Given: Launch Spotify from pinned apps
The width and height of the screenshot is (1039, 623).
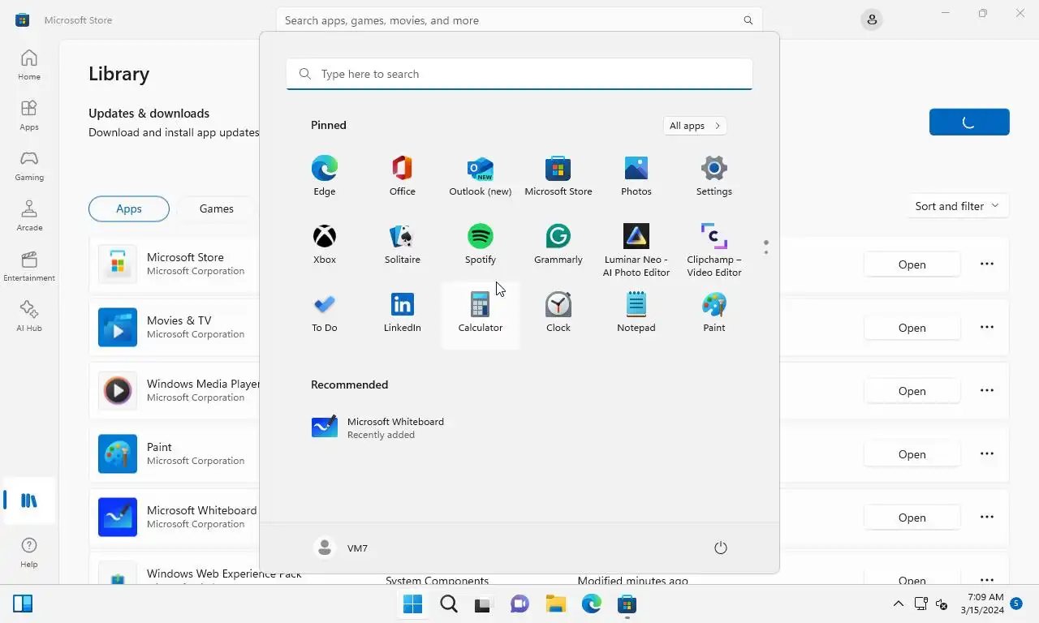Looking at the screenshot, I should point(481,244).
